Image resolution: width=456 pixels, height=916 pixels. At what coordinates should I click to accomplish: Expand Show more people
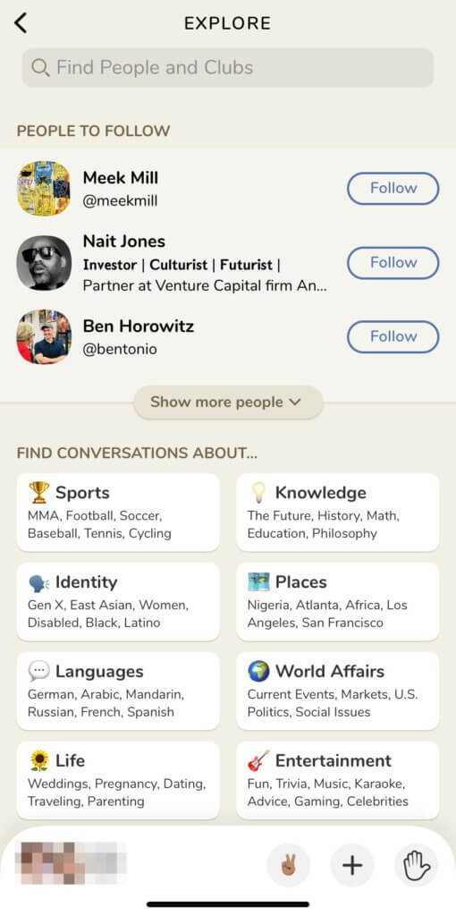point(228,402)
